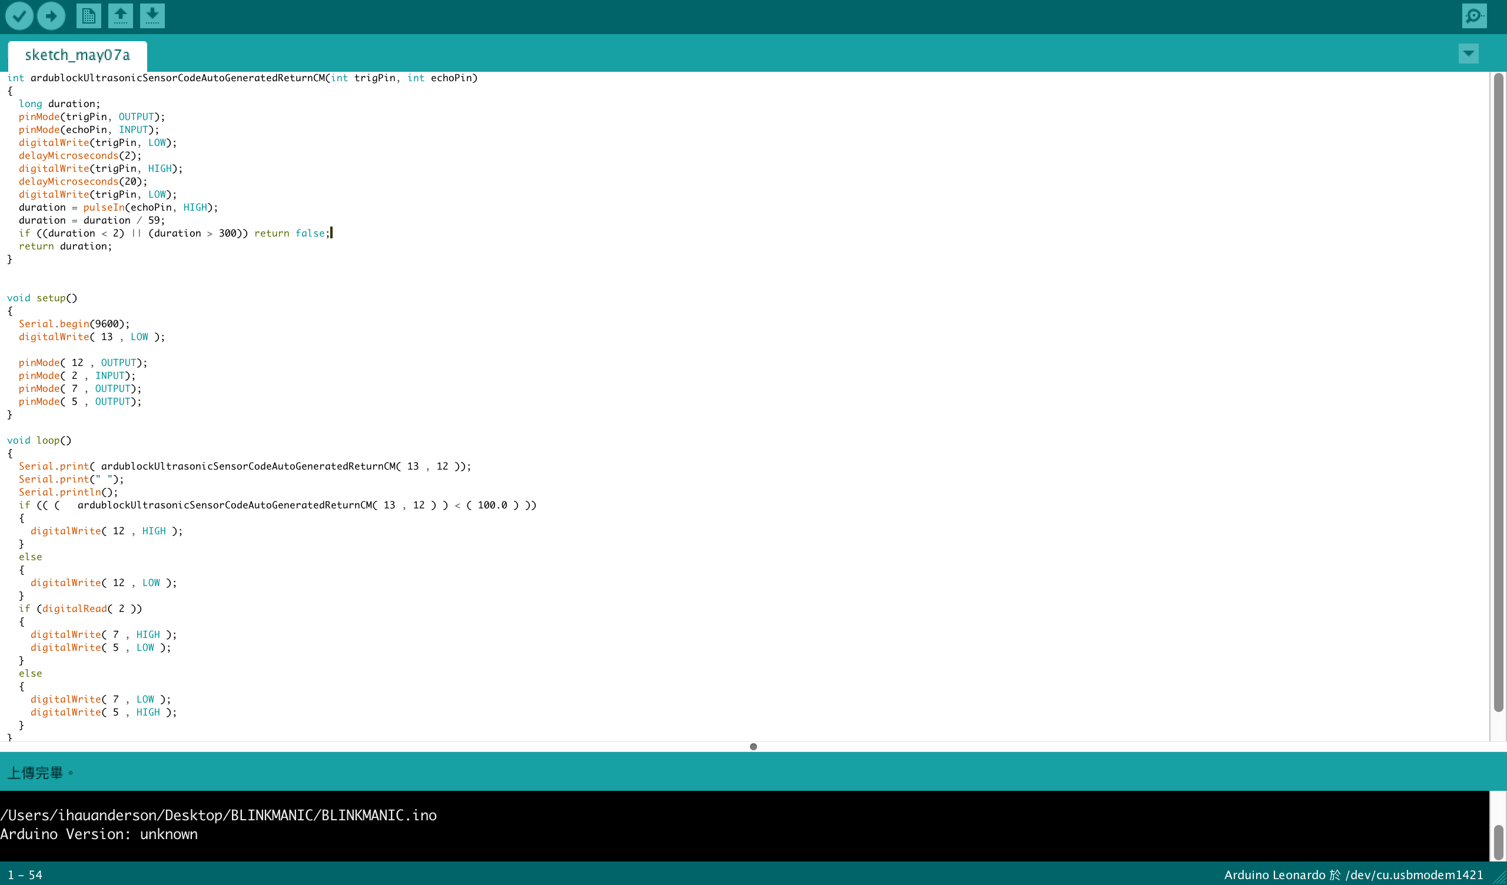Click the 'return false;' statement

point(292,233)
